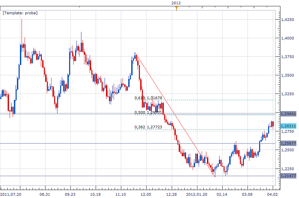
Task: Click the 1,4250 value on price scale
Action: point(287,20)
